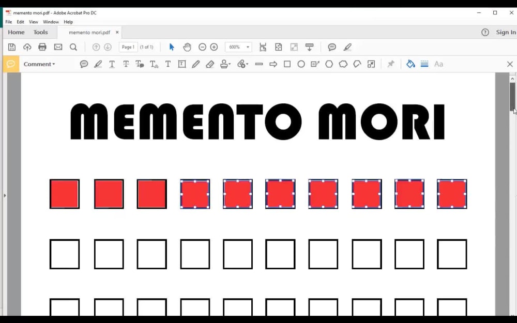Add sticky note in Comment toolbar

tap(84, 64)
